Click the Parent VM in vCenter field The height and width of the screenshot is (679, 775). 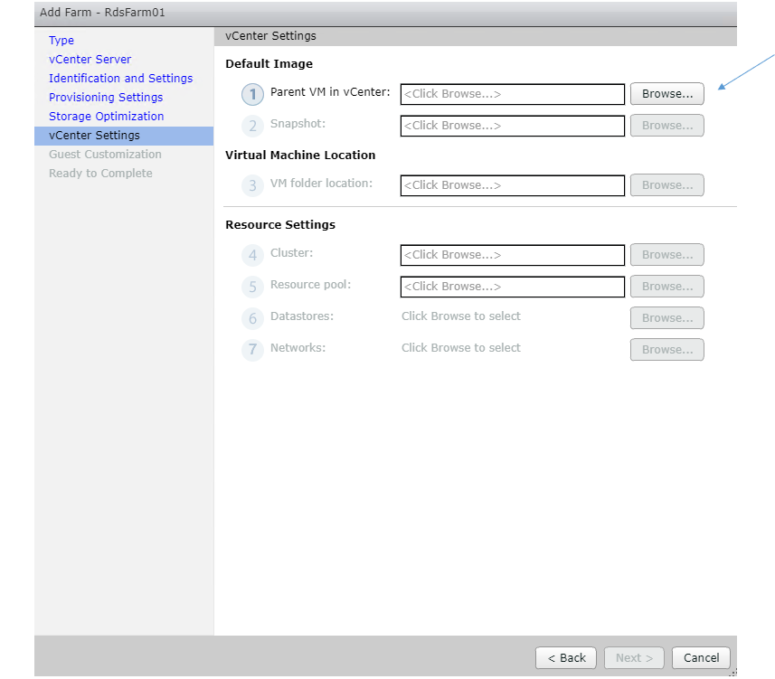(512, 94)
